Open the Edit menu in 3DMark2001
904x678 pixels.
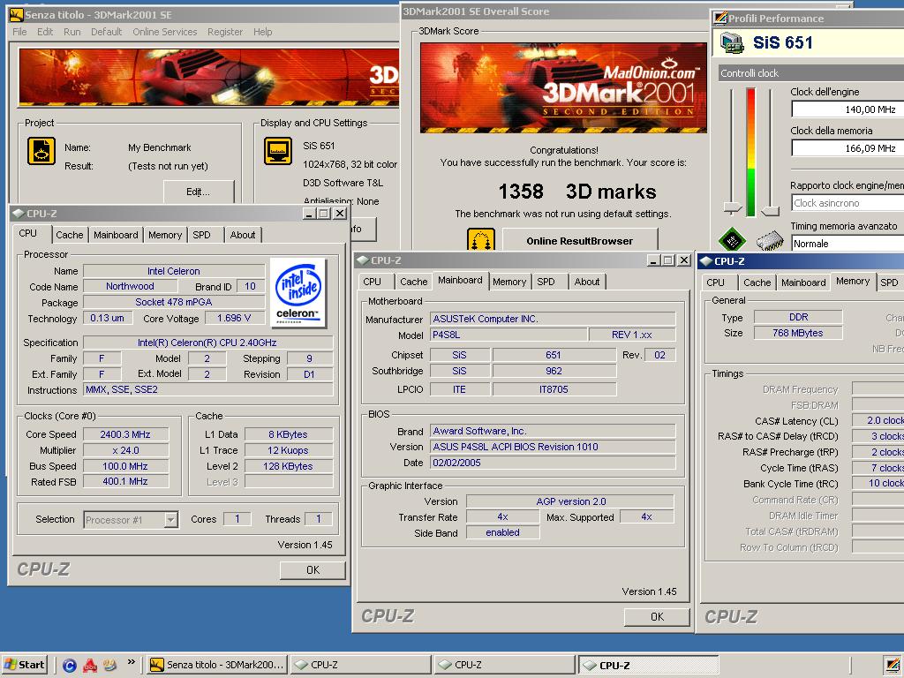[x=45, y=32]
